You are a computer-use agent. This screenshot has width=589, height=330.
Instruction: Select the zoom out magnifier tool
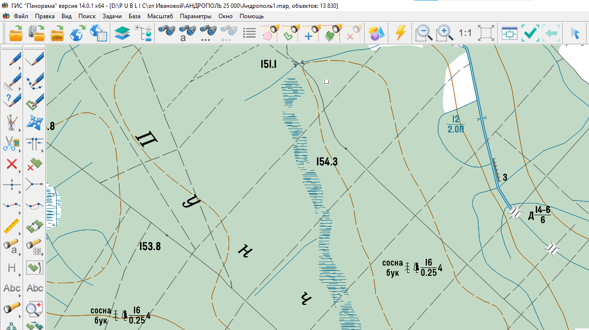[x=423, y=33]
